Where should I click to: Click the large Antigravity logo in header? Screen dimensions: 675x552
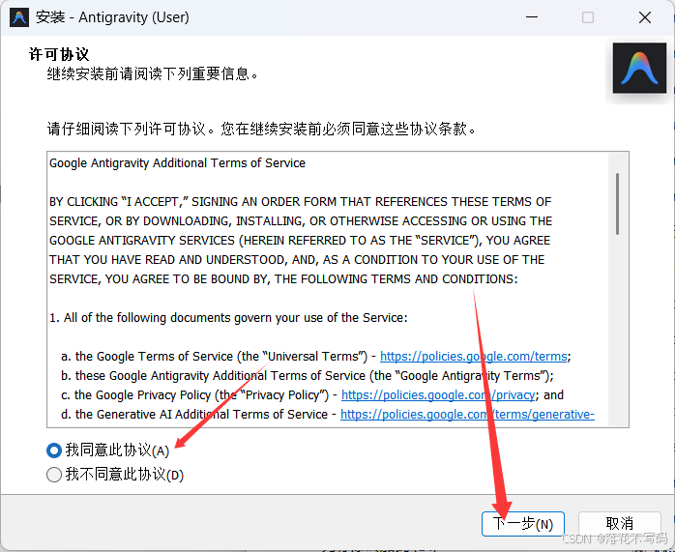coord(639,68)
